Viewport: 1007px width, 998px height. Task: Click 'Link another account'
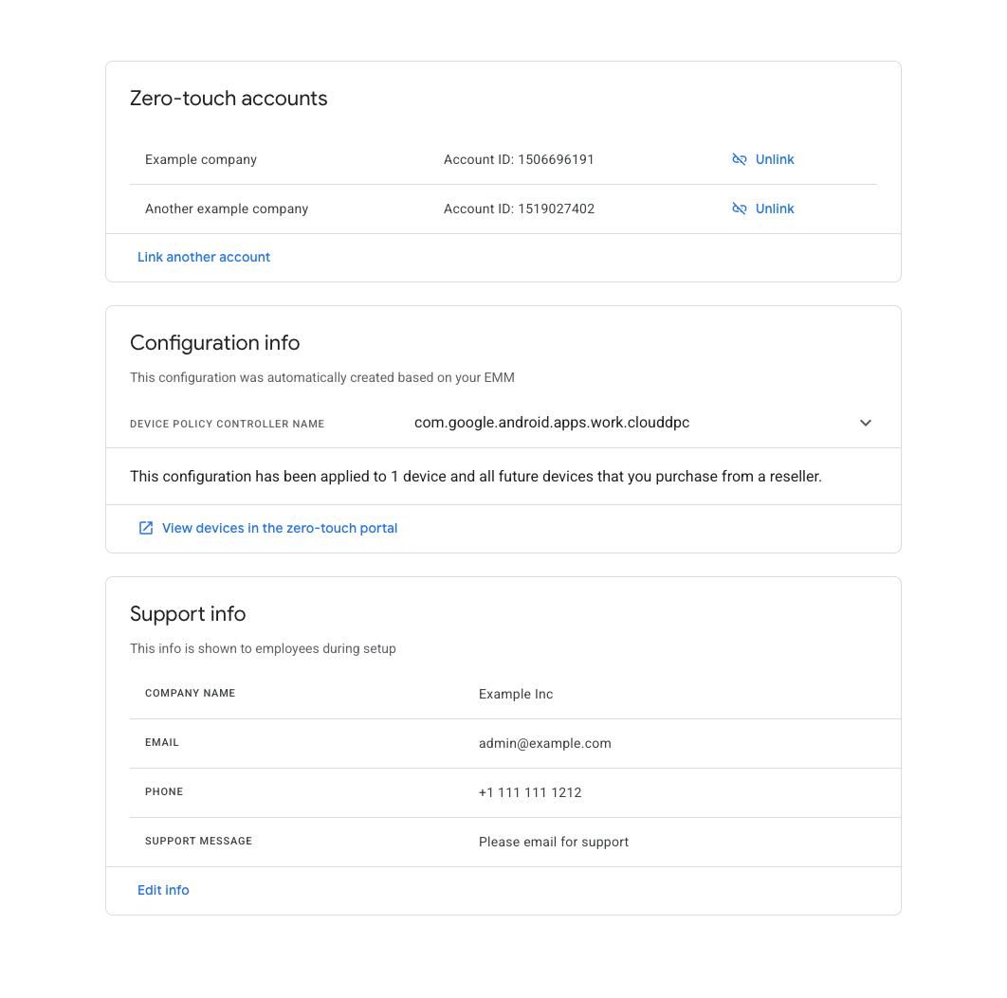[x=203, y=257]
